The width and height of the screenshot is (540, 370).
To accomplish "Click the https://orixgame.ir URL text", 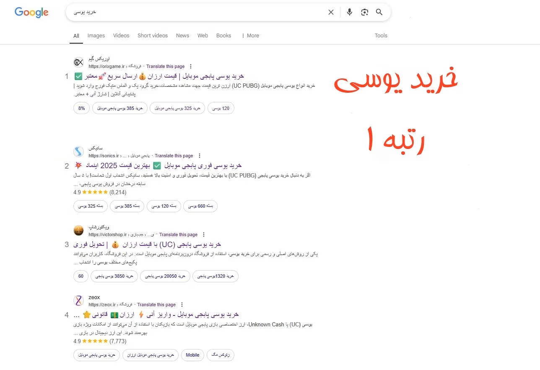I will coord(106,66).
